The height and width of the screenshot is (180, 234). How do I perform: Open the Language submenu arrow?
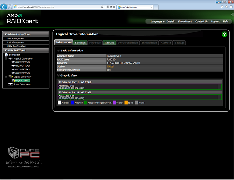tap(164, 22)
